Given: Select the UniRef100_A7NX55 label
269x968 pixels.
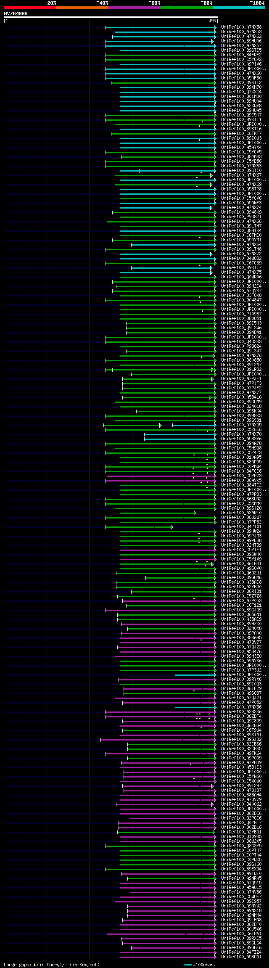Looking at the screenshot, I should click(241, 425).
